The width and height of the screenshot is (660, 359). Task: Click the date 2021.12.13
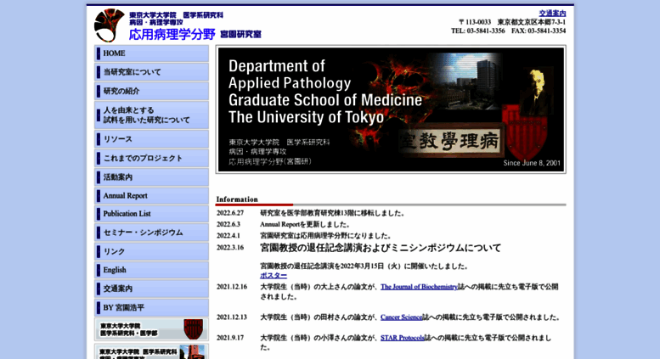coord(232,317)
